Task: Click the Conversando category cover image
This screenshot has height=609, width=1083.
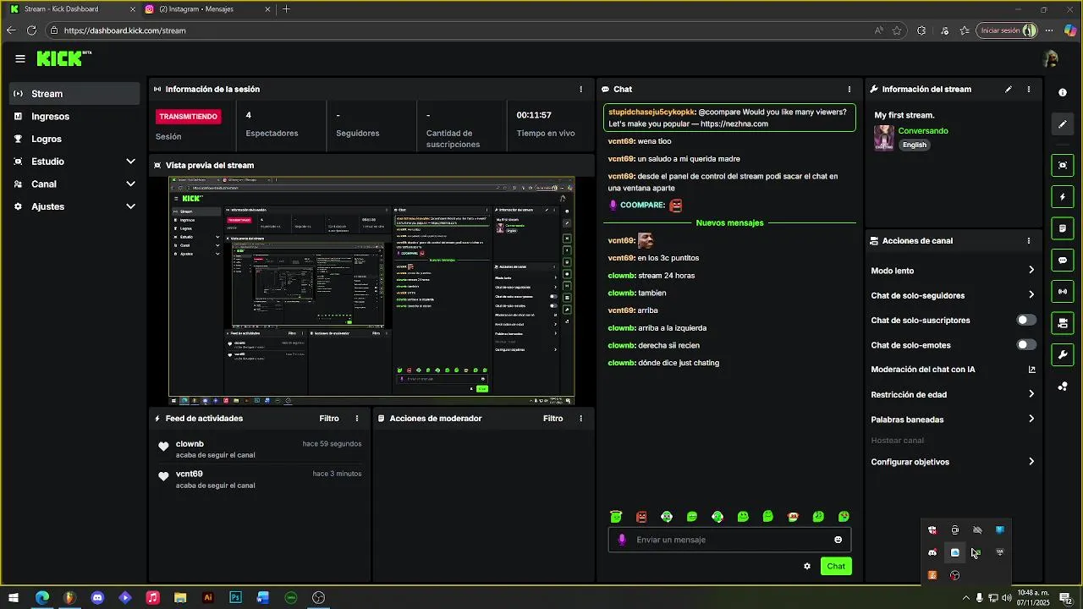Action: pos(884,138)
